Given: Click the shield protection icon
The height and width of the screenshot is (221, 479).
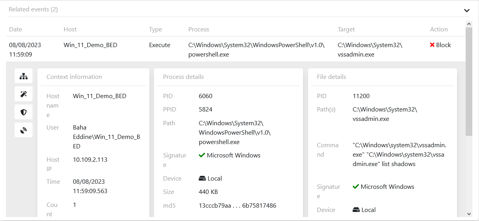Looking at the screenshot, I should click(24, 112).
